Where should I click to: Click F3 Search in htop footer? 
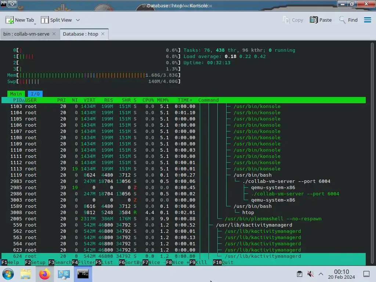tap(60, 262)
